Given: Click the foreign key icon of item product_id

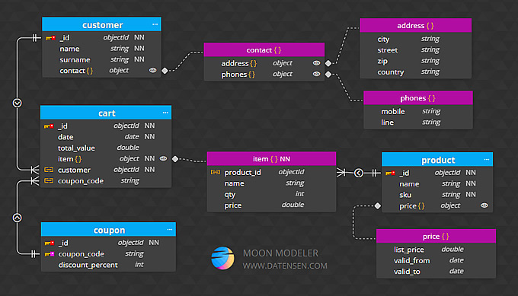Looking at the screenshot, I should (x=215, y=172).
